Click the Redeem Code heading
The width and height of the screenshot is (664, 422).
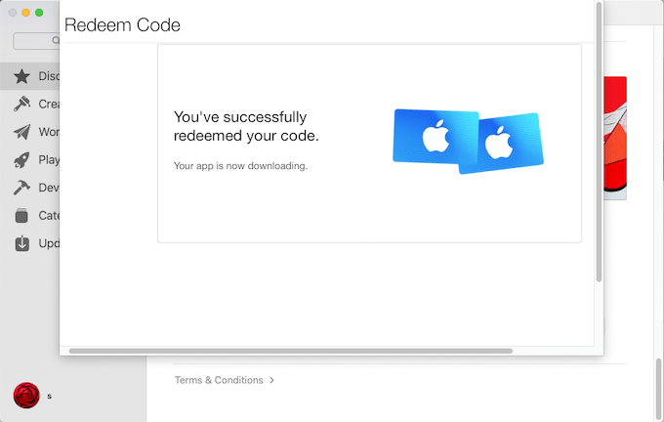click(122, 25)
